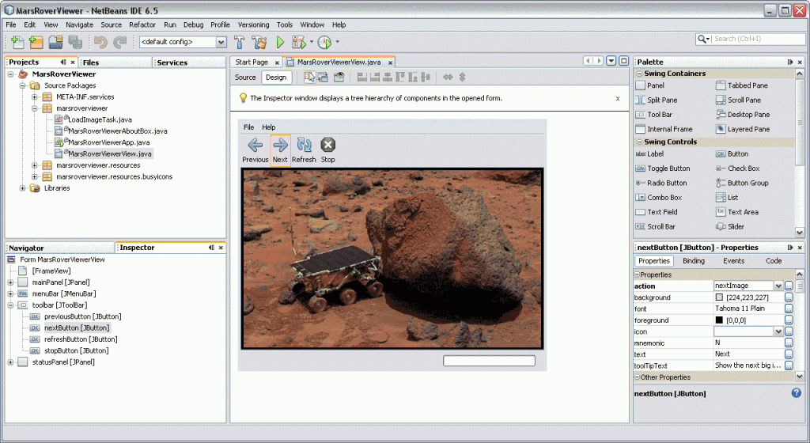The height and width of the screenshot is (443, 810).
Task: Click the Preview Design icon
Action: (x=339, y=77)
